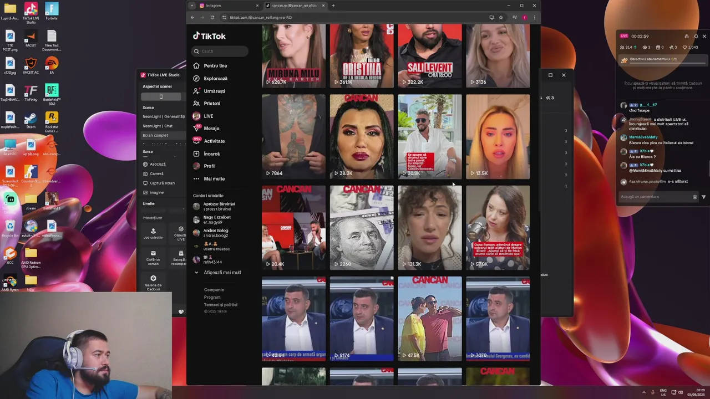Click the portrait layout button under Aspectel scenei
The width and height of the screenshot is (710, 399).
point(161,96)
